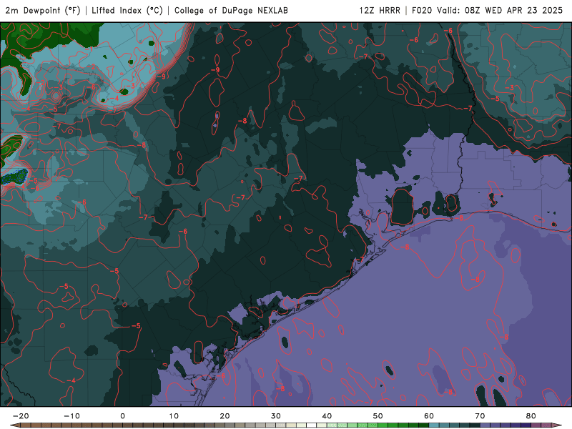Screen dimensions: 572x429
Task: Click the 10 label on the color scale
Action: coord(174,416)
